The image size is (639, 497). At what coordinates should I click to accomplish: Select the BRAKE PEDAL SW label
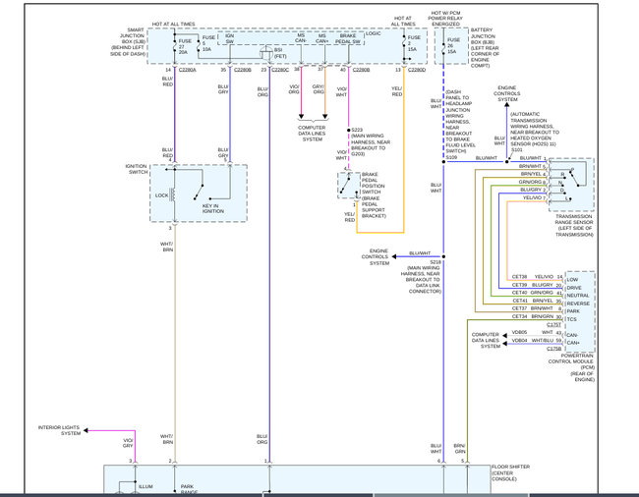(348, 38)
